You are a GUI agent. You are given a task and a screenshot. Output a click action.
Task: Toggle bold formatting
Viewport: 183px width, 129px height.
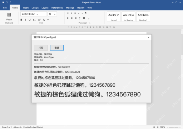coord(21,20)
